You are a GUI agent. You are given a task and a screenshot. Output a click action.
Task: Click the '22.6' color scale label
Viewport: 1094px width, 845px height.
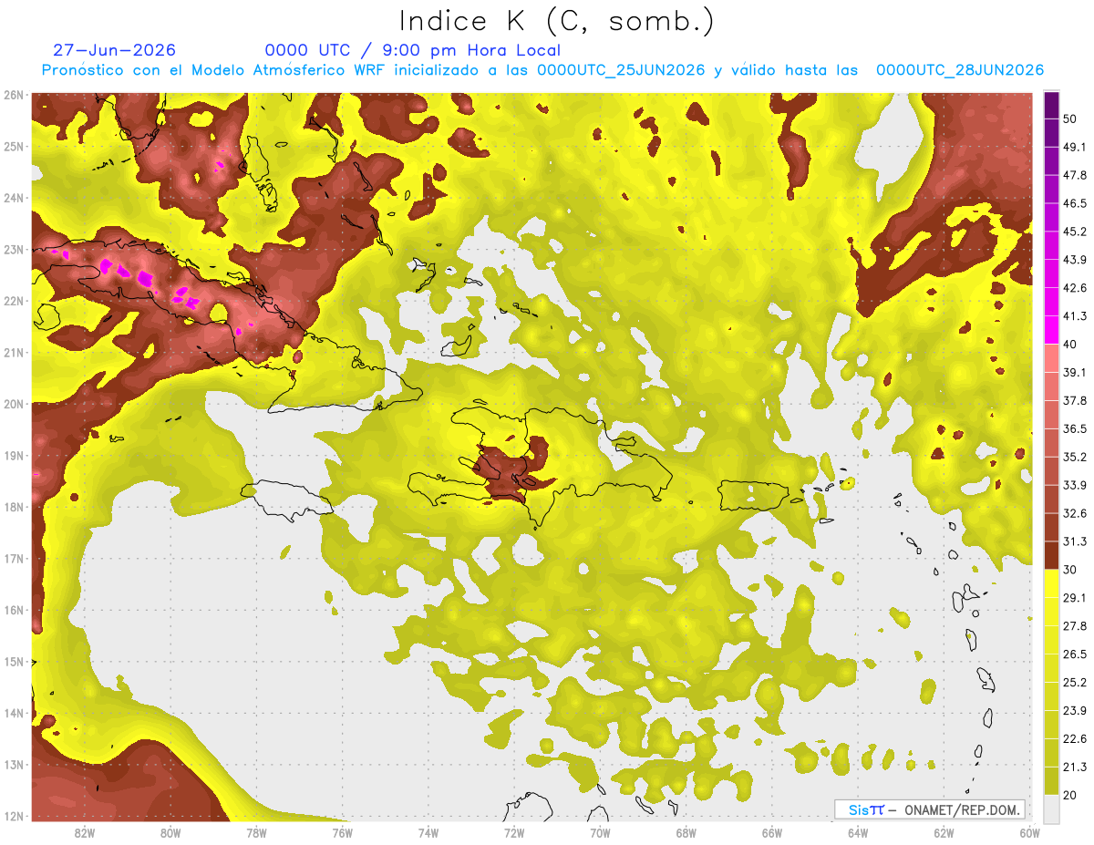pos(1075,739)
